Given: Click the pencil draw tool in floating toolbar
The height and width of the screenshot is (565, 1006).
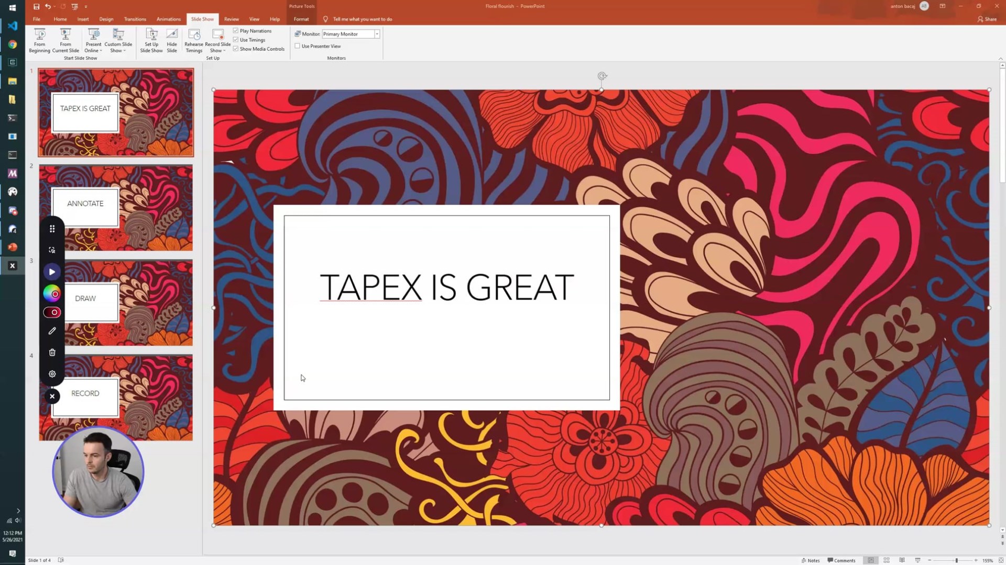Looking at the screenshot, I should (52, 331).
